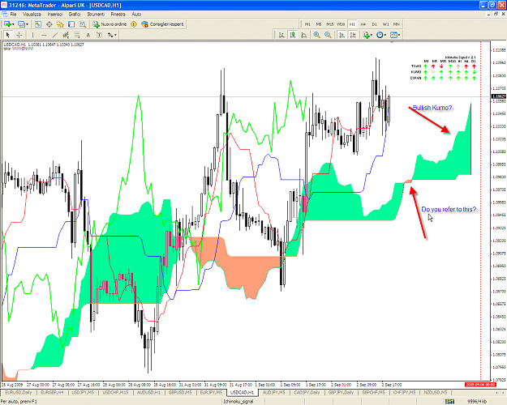The height and width of the screenshot is (405, 507).
Task: Expand the periodicity clock dropdown
Action: [385, 35]
